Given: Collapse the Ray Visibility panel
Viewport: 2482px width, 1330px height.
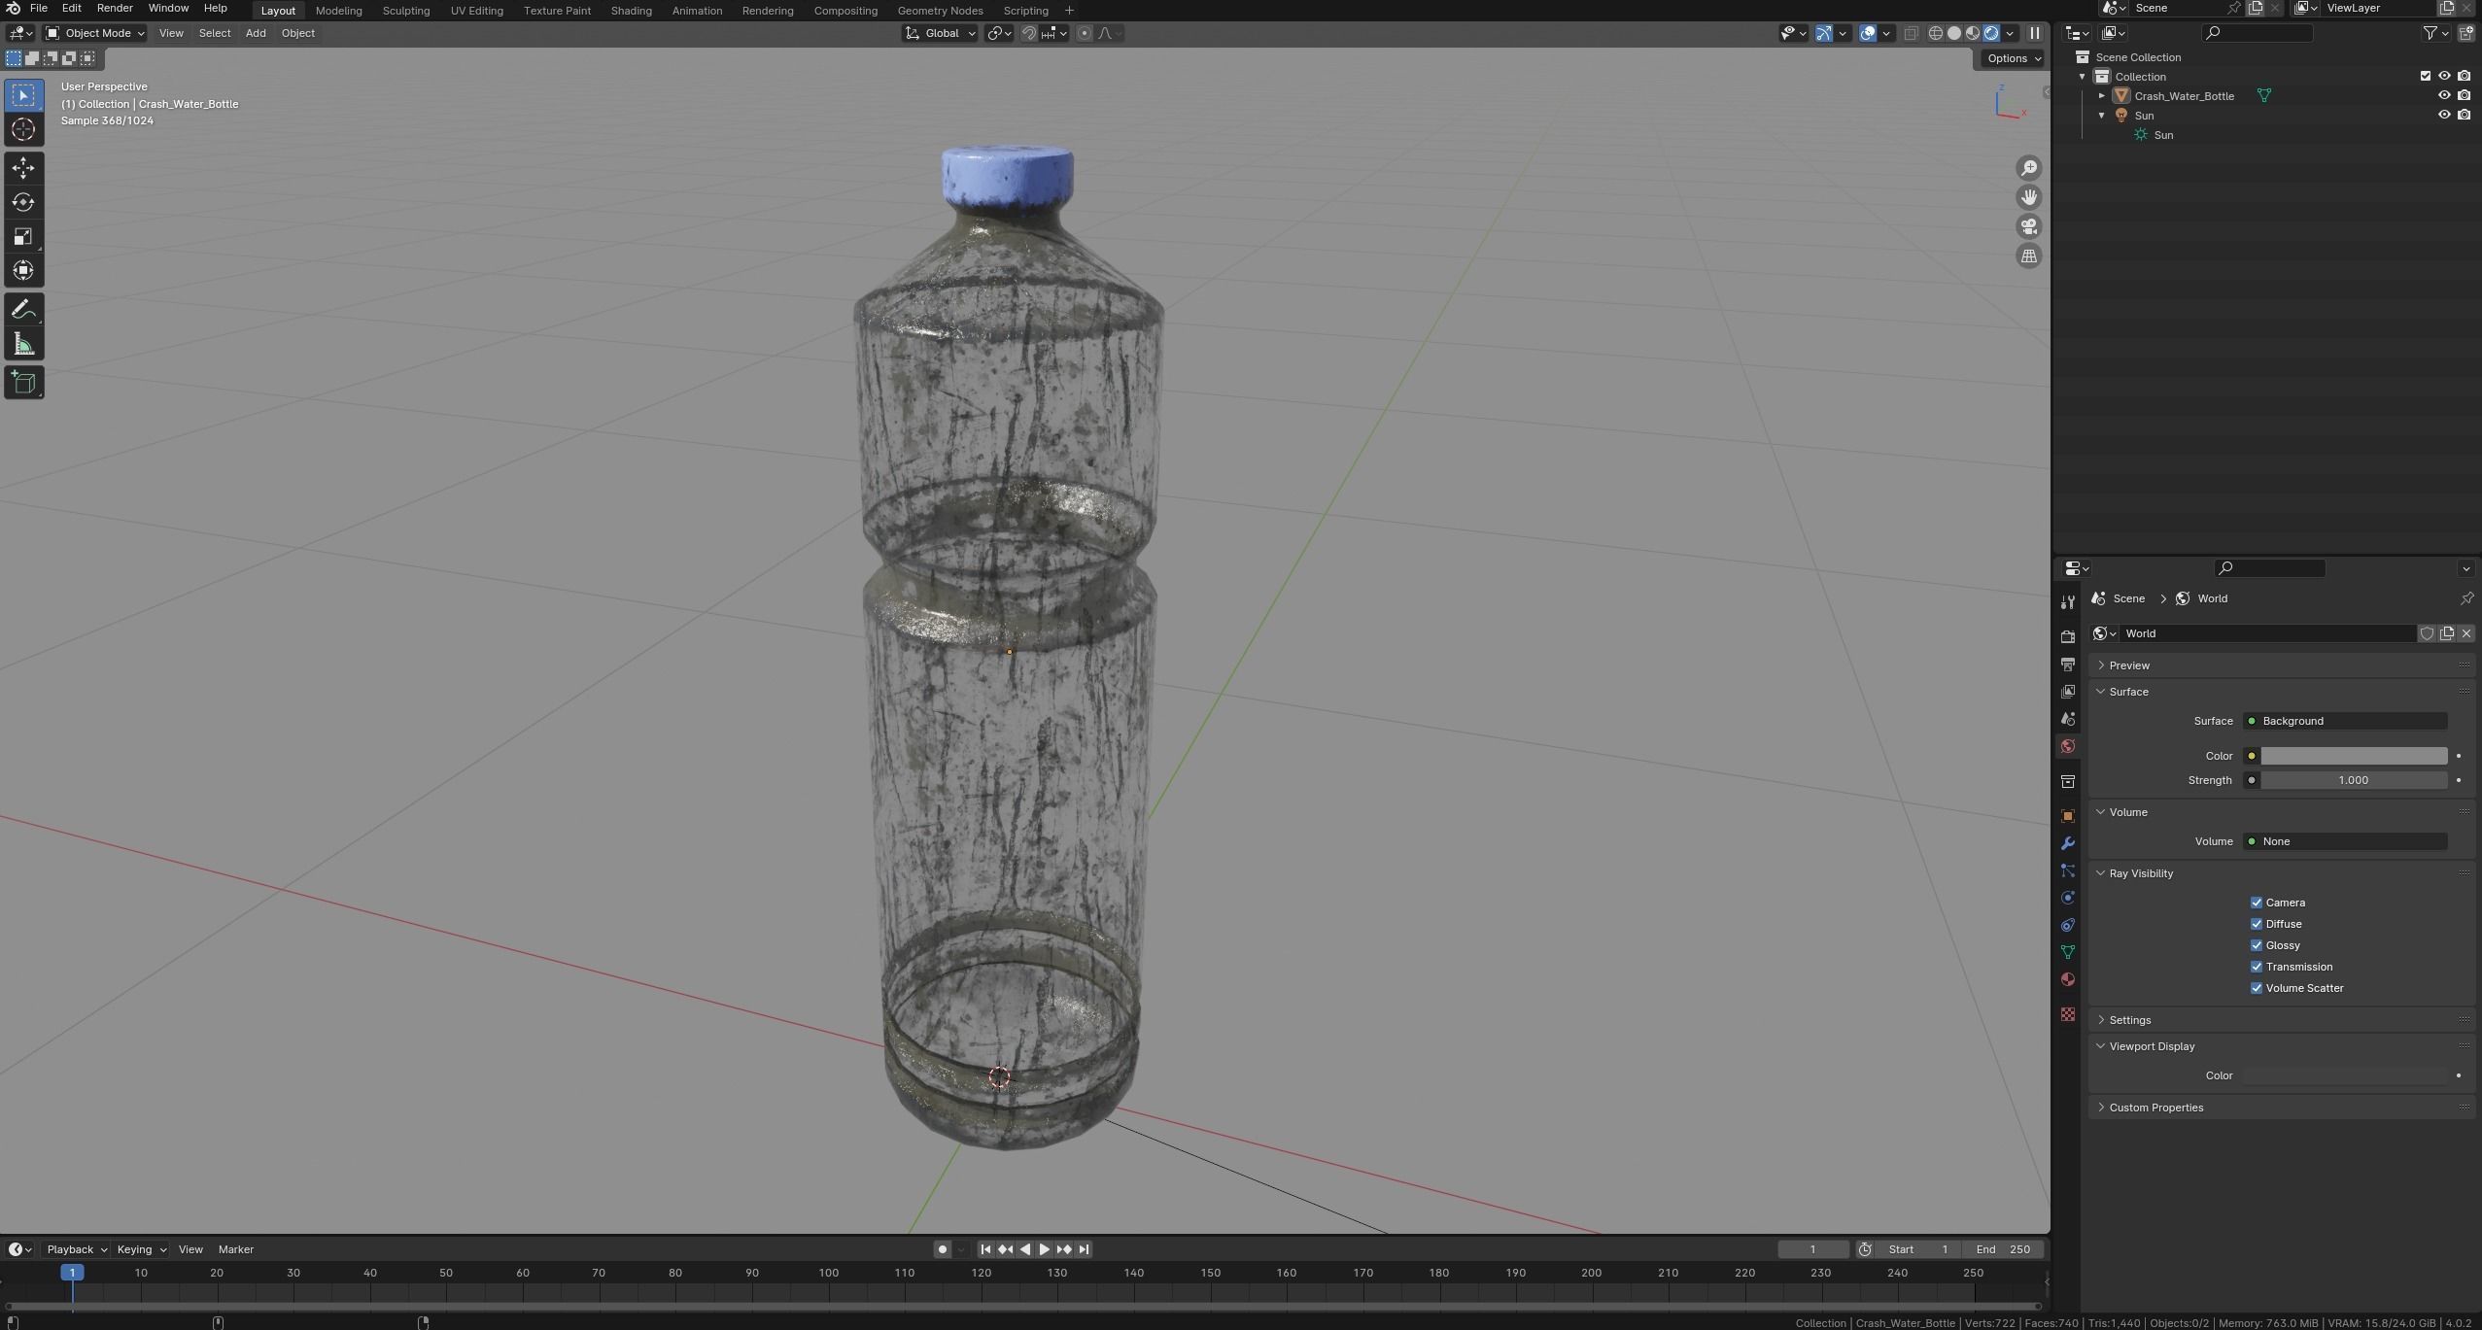Looking at the screenshot, I should (x=2141, y=873).
